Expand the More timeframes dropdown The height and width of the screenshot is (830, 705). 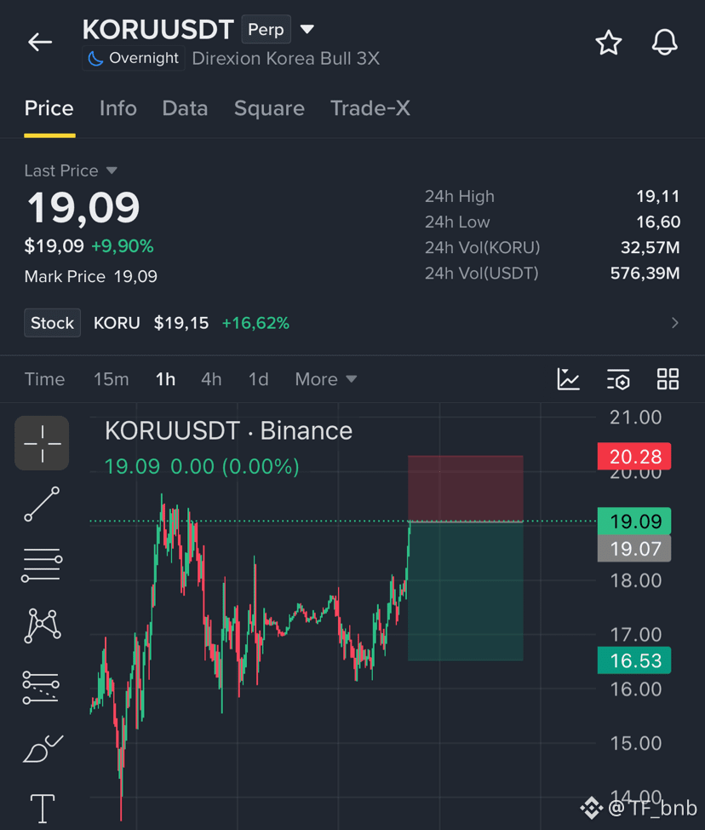tap(326, 379)
